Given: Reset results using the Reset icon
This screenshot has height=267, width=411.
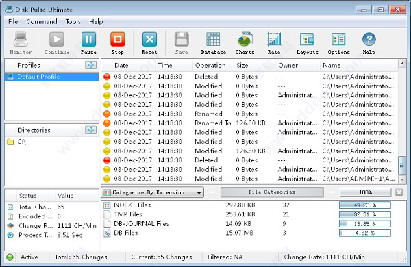Looking at the screenshot, I should point(149,40).
